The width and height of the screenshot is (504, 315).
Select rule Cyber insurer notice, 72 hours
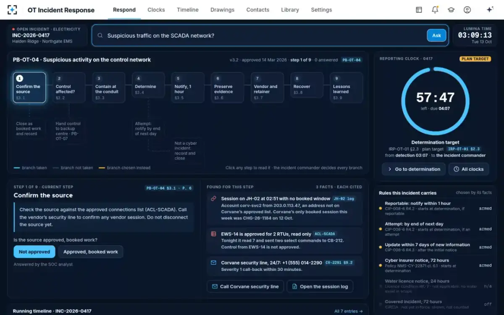point(435,265)
